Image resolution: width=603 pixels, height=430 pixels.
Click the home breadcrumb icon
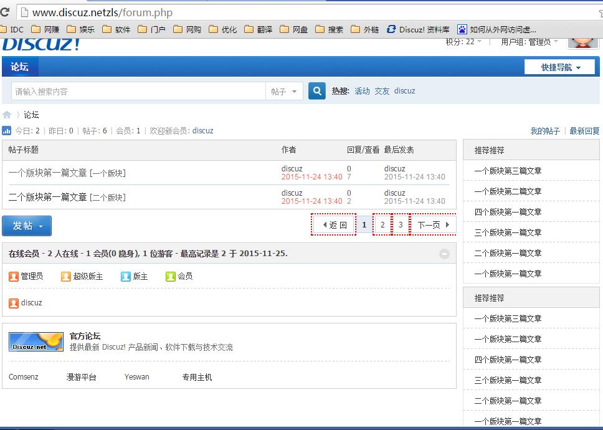[7, 115]
